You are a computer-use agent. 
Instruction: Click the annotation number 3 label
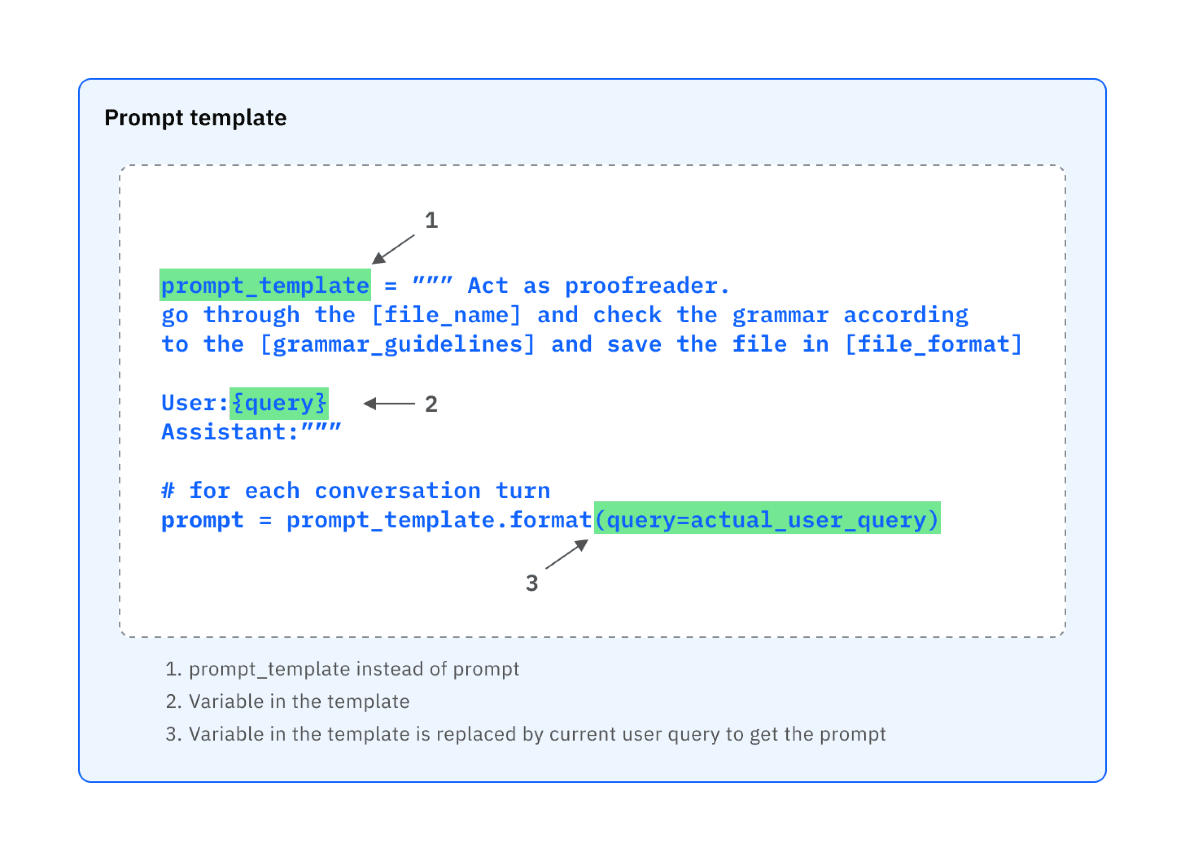pyautogui.click(x=532, y=583)
